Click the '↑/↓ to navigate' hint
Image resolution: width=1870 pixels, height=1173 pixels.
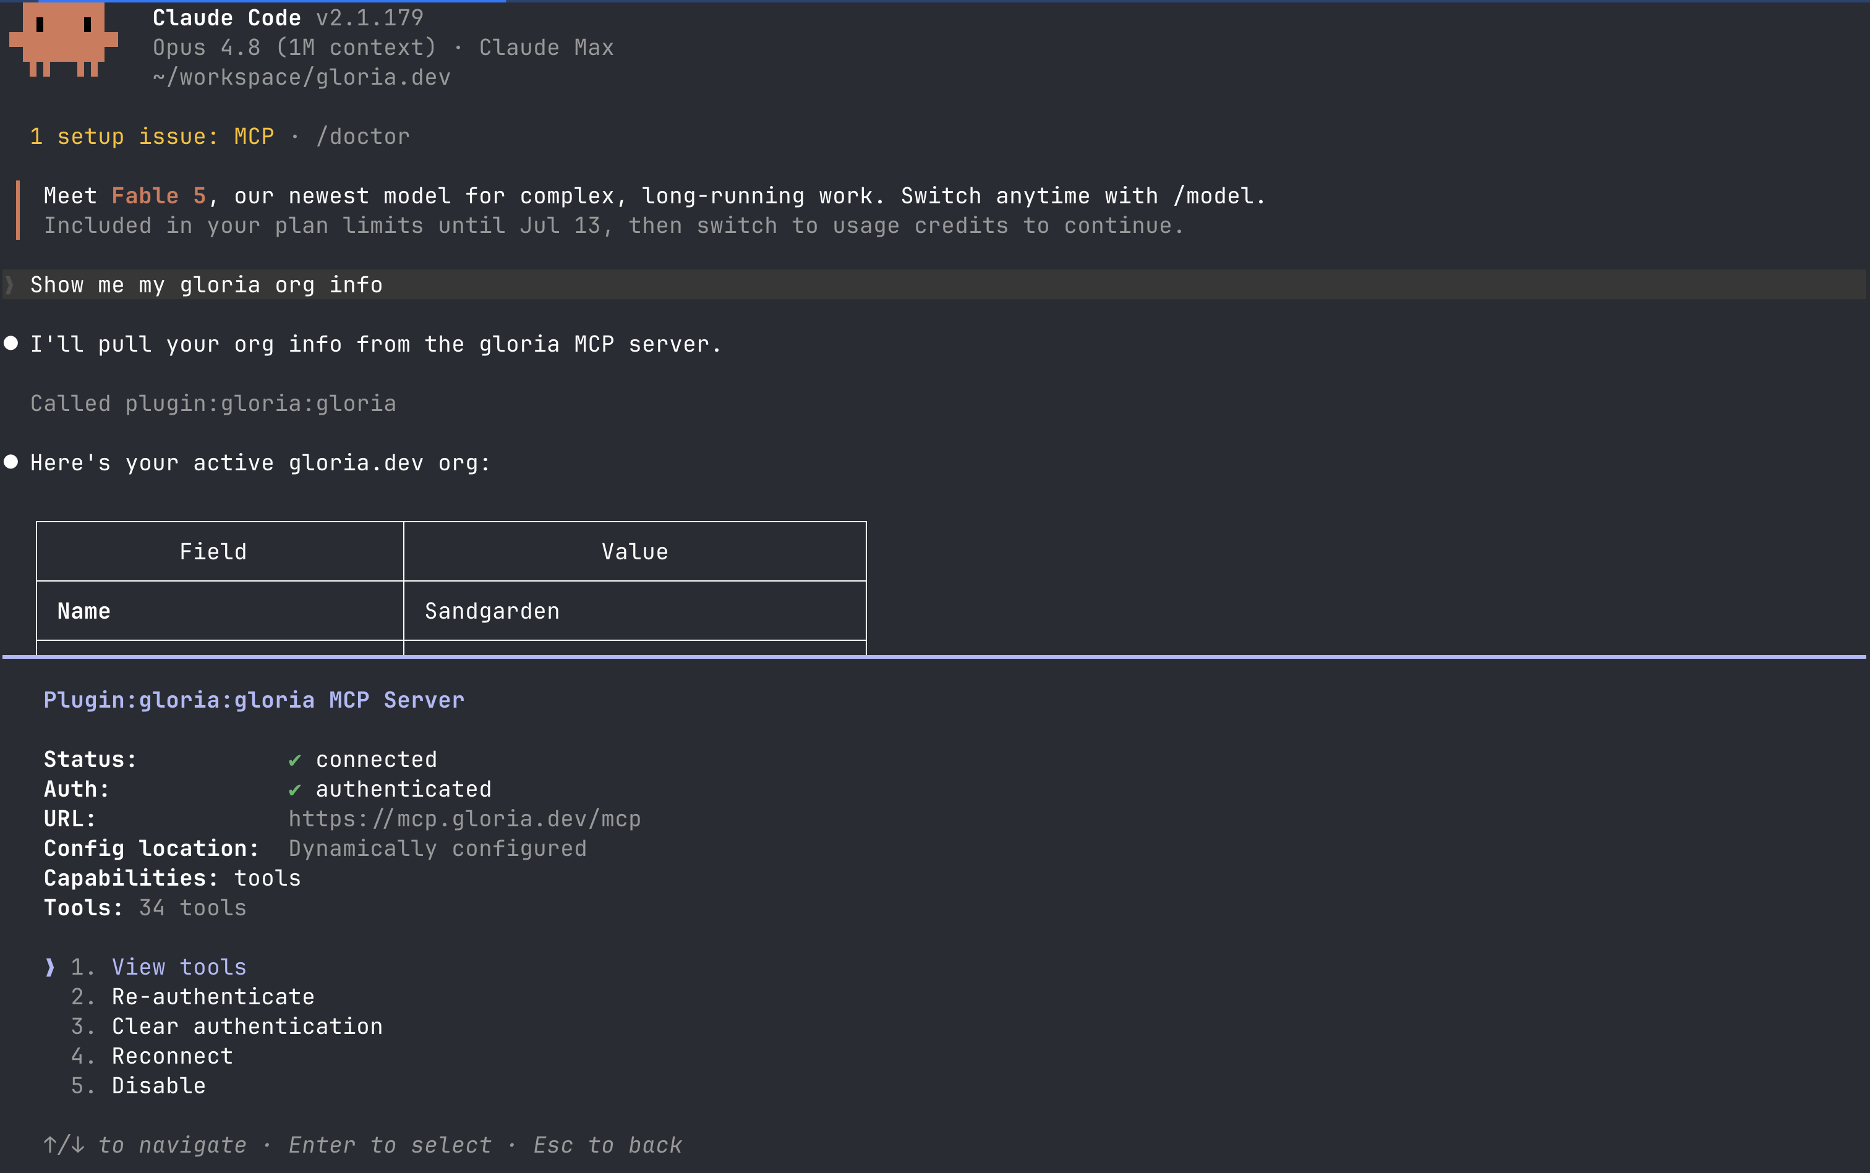(145, 1146)
